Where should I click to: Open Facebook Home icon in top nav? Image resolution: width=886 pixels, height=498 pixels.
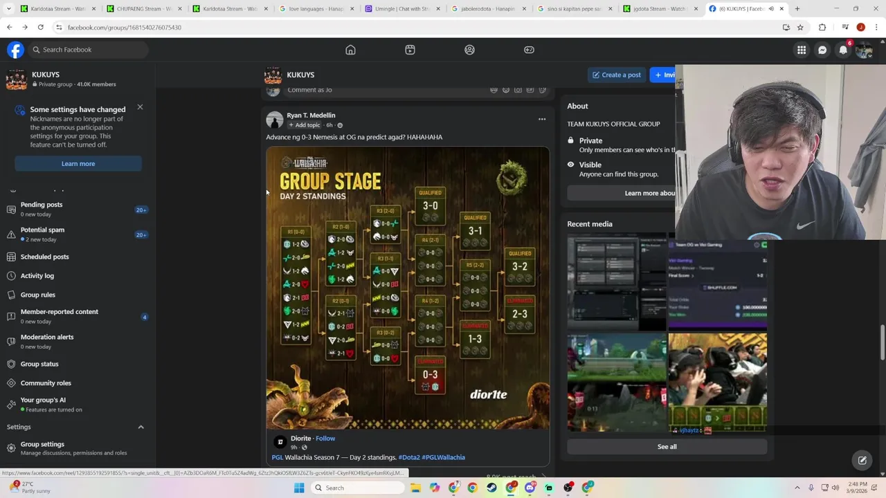[x=350, y=50]
